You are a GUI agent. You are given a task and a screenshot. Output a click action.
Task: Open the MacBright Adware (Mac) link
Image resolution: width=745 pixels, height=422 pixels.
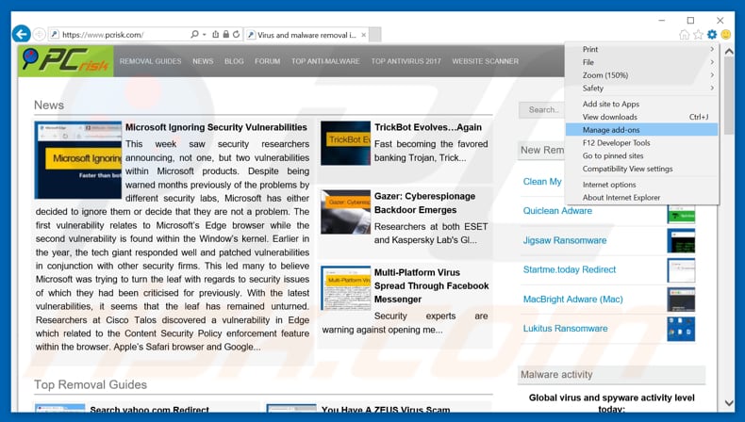coord(572,299)
